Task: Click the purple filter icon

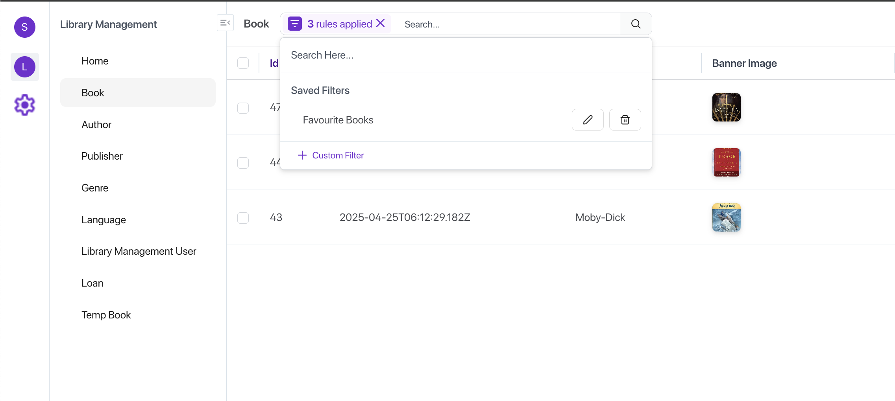Action: pos(294,24)
